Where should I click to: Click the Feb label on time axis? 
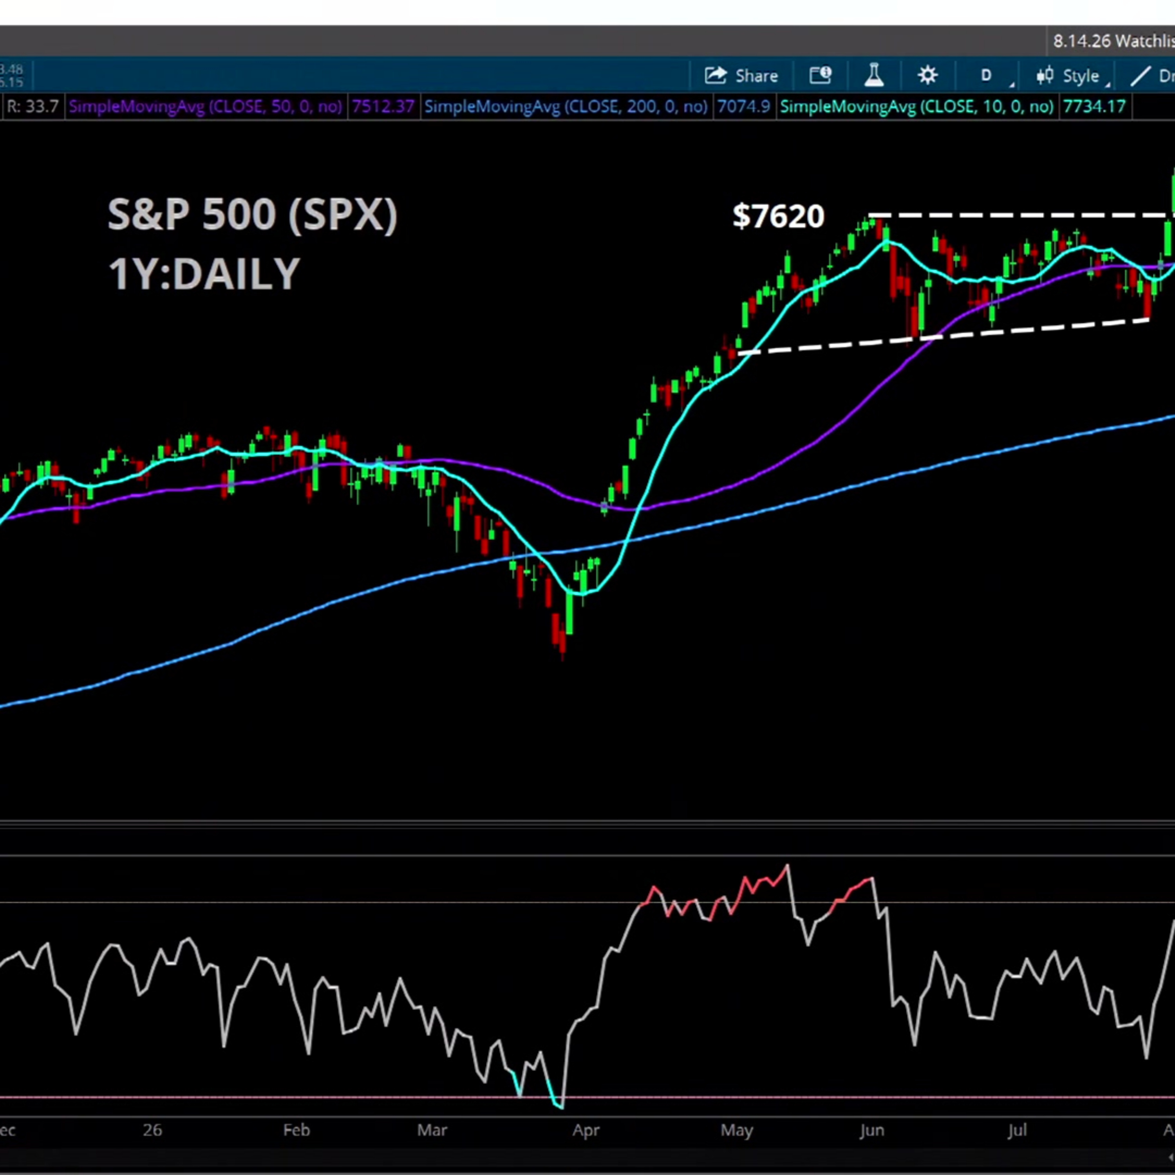(x=296, y=1130)
